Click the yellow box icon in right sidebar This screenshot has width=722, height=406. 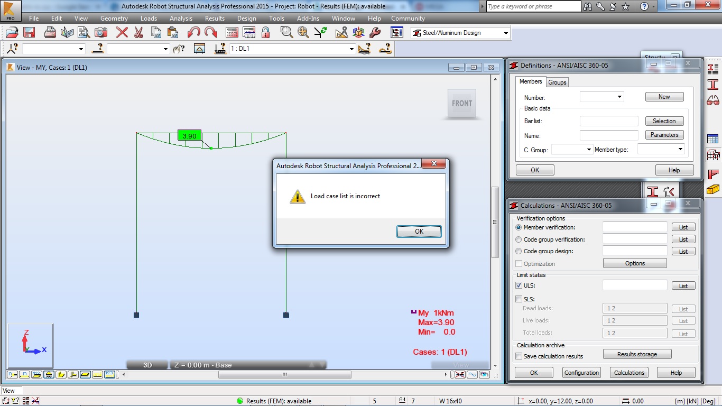pyautogui.click(x=713, y=189)
